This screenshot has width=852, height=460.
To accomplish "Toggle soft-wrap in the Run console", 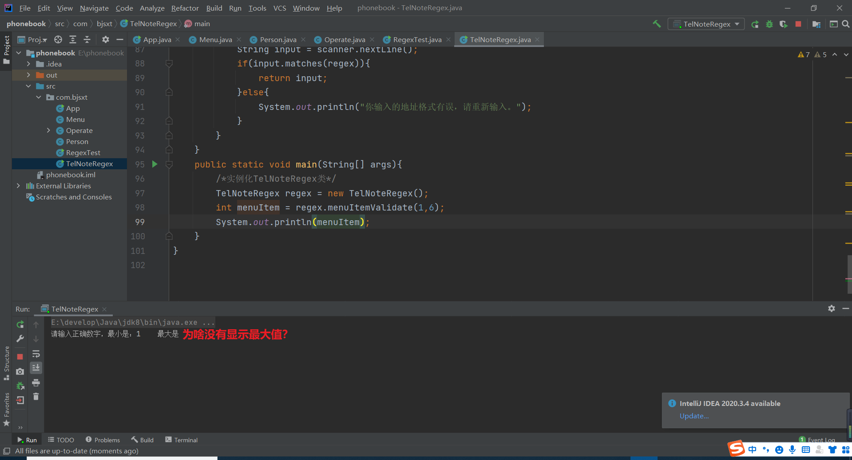I will (x=36, y=354).
